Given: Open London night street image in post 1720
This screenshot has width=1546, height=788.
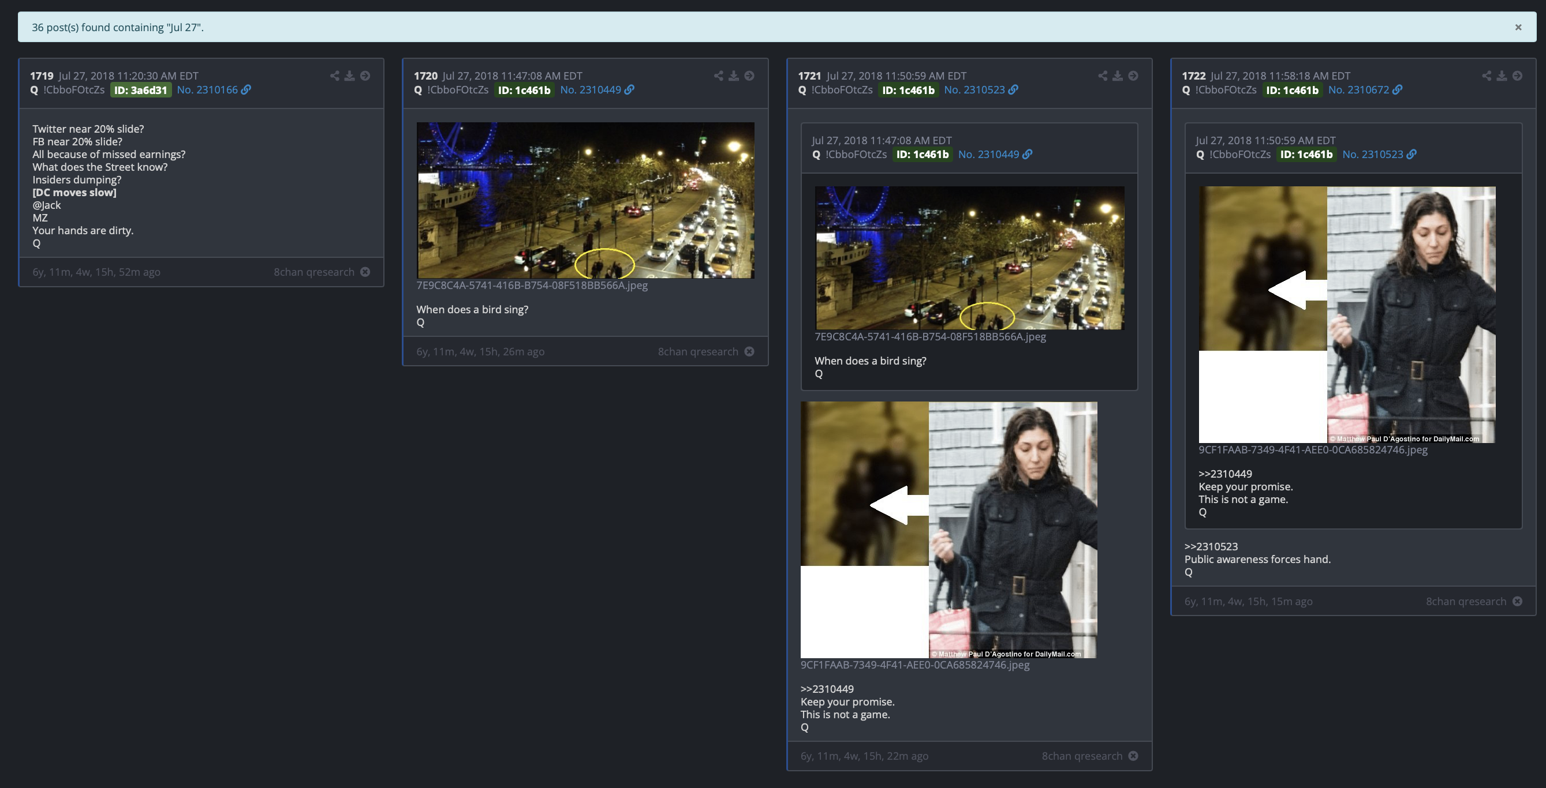Looking at the screenshot, I should coord(585,200).
